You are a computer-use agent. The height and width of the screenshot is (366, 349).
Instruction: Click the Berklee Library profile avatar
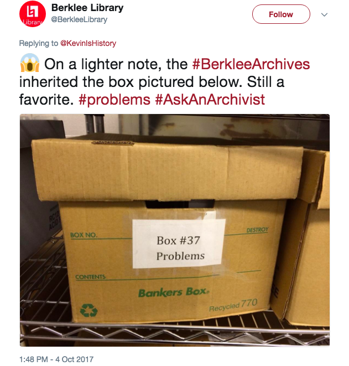pos(33,14)
